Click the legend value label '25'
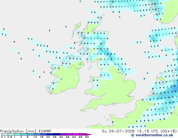Screen dimensions: 178x138 coord(54,137)
